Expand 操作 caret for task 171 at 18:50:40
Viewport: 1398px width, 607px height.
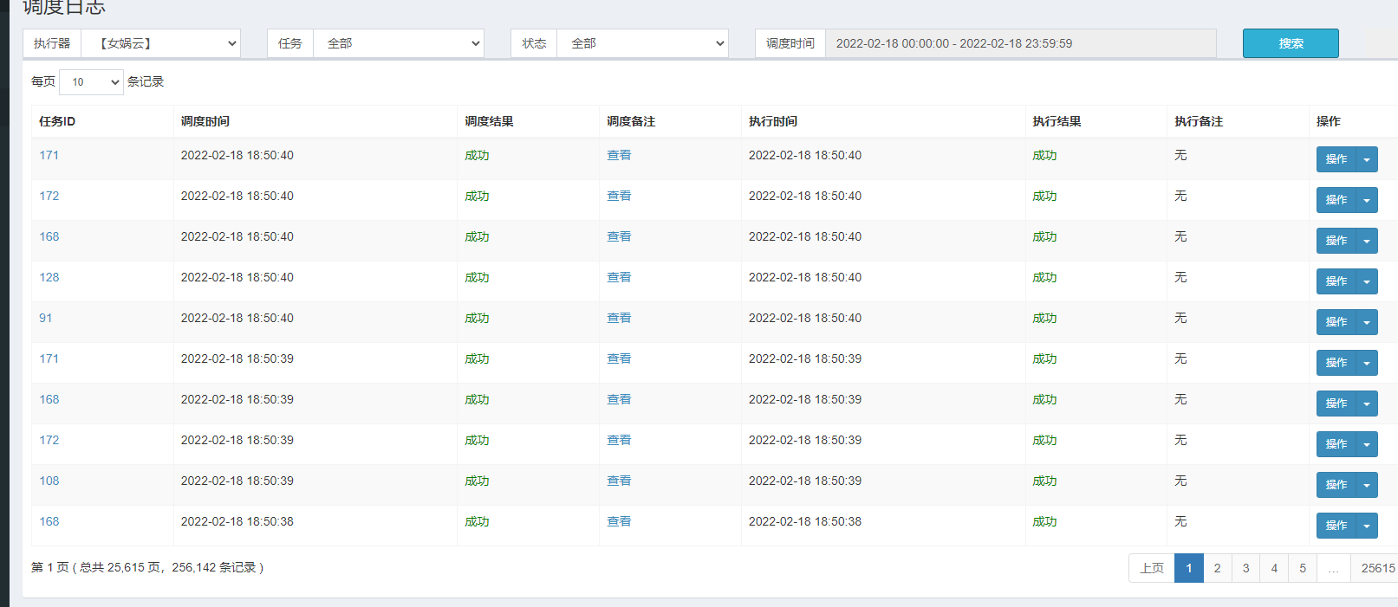point(1367,159)
